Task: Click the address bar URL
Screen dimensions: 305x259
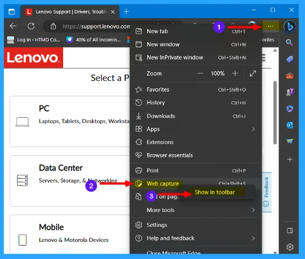Action: coord(96,26)
